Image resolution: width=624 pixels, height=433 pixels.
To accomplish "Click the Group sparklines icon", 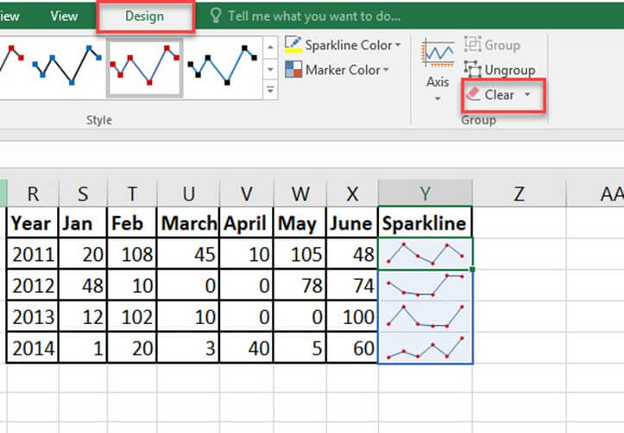I will [472, 45].
